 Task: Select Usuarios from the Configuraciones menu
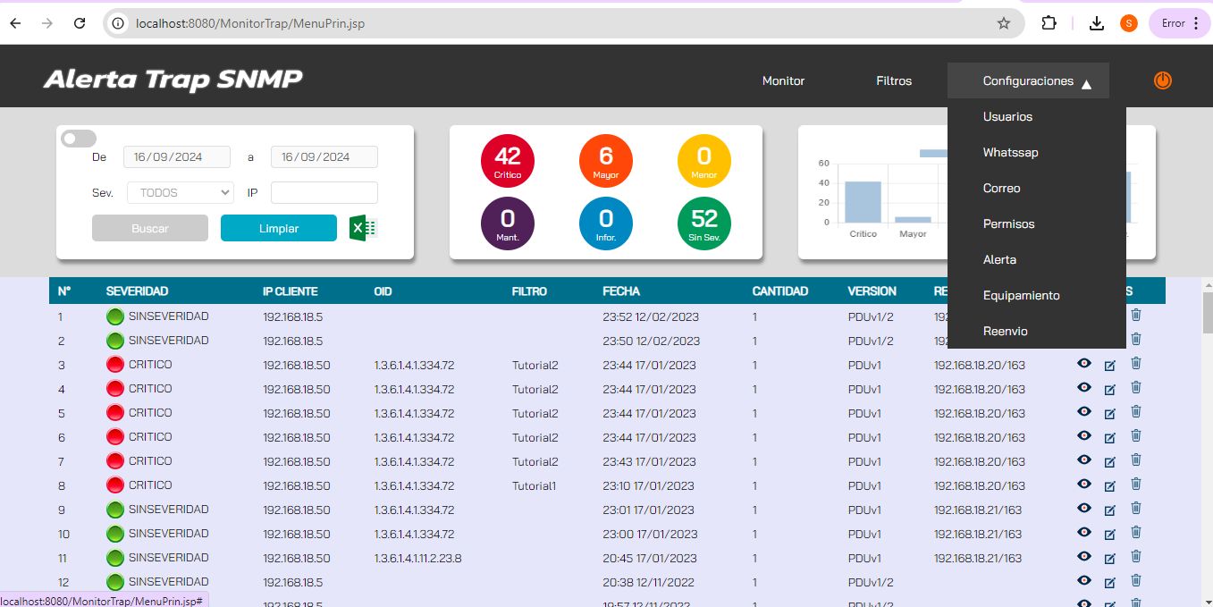coord(1007,116)
